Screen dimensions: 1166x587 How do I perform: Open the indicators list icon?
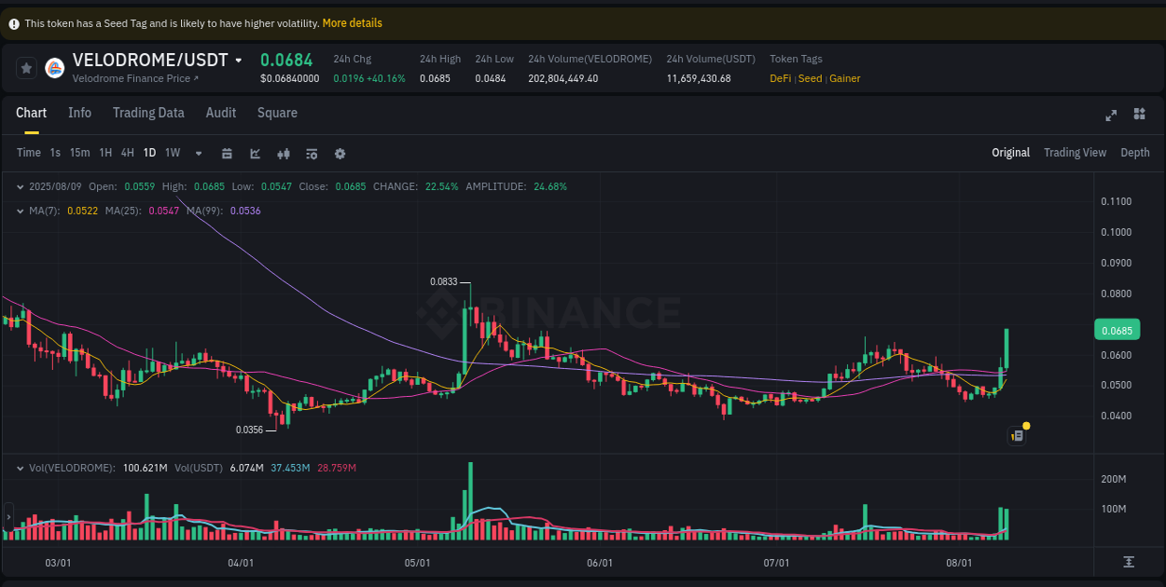pos(312,153)
